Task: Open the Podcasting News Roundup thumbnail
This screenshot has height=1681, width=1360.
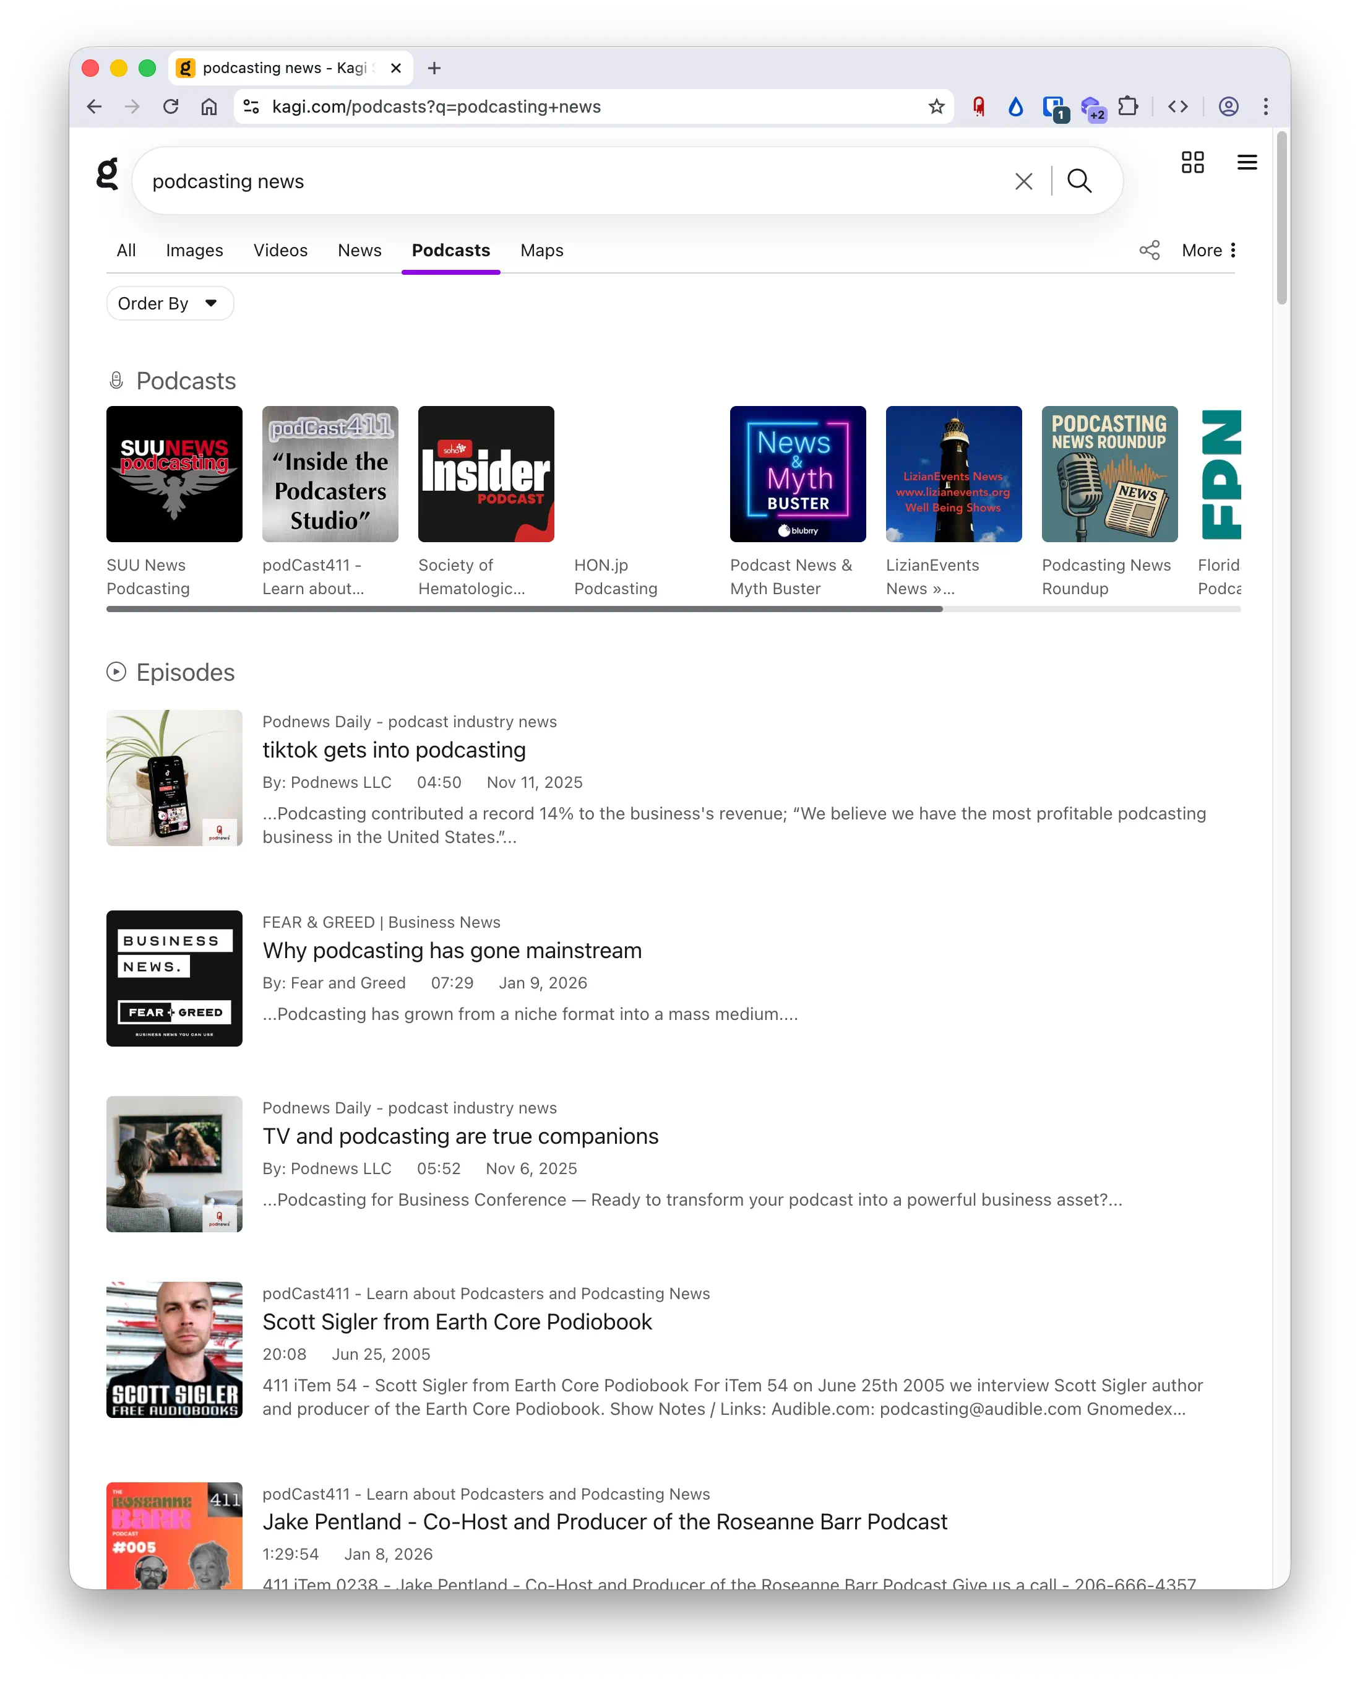Action: point(1109,474)
